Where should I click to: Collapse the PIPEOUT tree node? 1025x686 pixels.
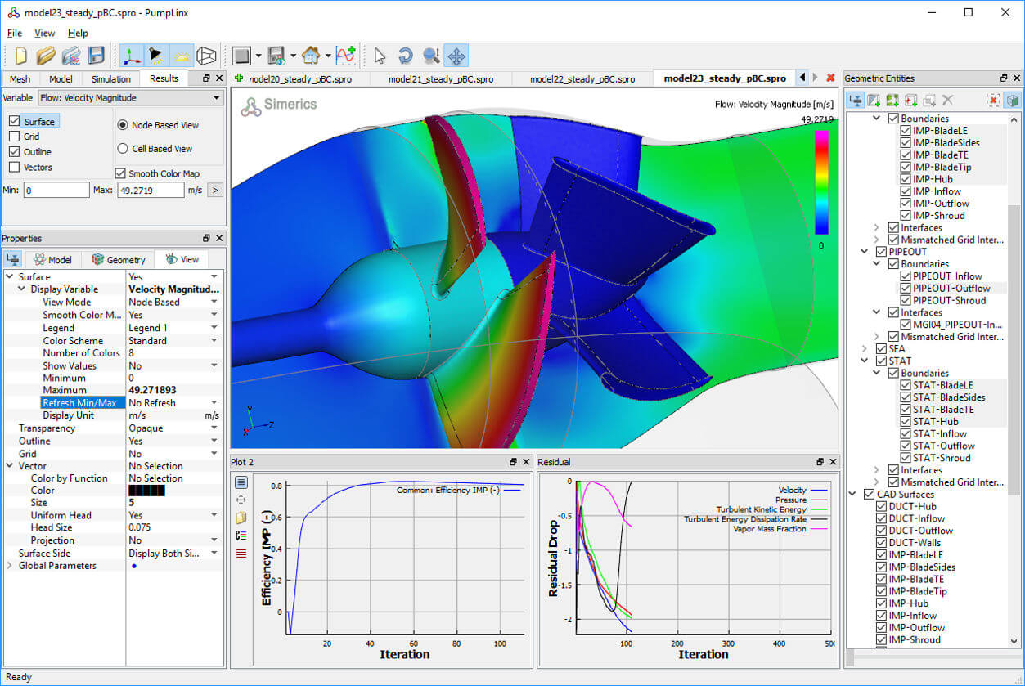pos(865,252)
